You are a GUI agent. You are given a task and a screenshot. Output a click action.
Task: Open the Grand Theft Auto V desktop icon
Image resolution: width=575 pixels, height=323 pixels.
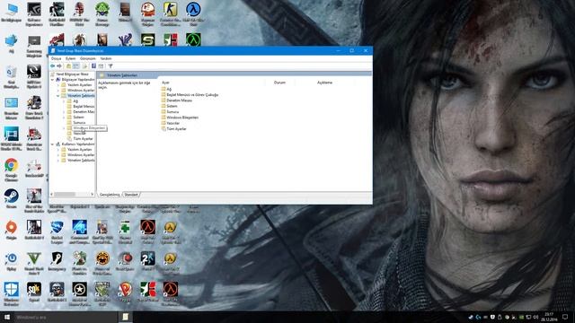(x=34, y=262)
